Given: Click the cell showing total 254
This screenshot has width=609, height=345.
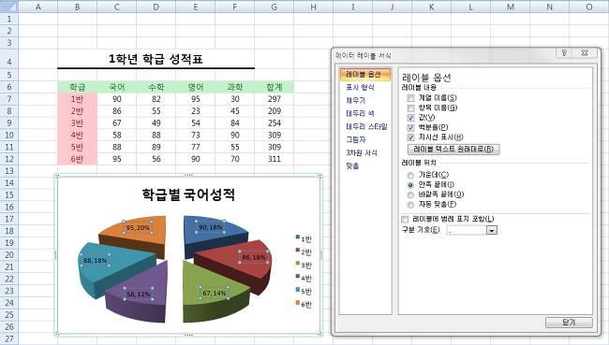Looking at the screenshot, I should 275,122.
